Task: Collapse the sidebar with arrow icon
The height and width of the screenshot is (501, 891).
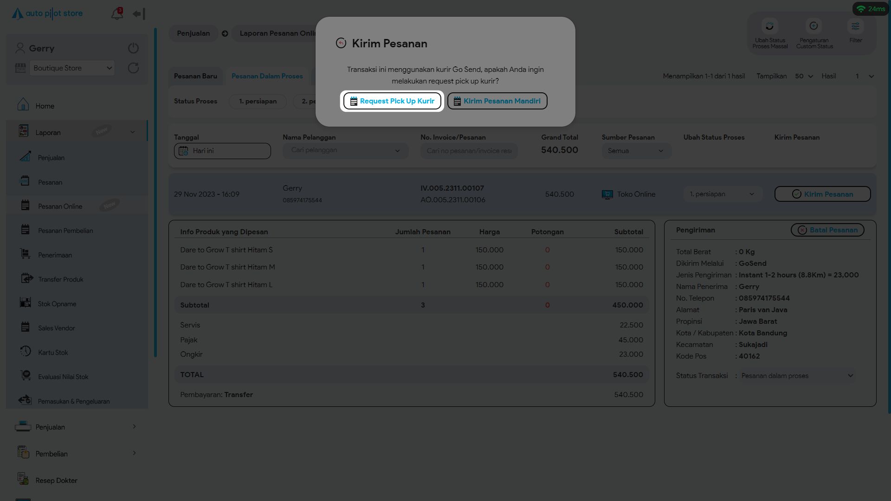Action: (x=138, y=14)
